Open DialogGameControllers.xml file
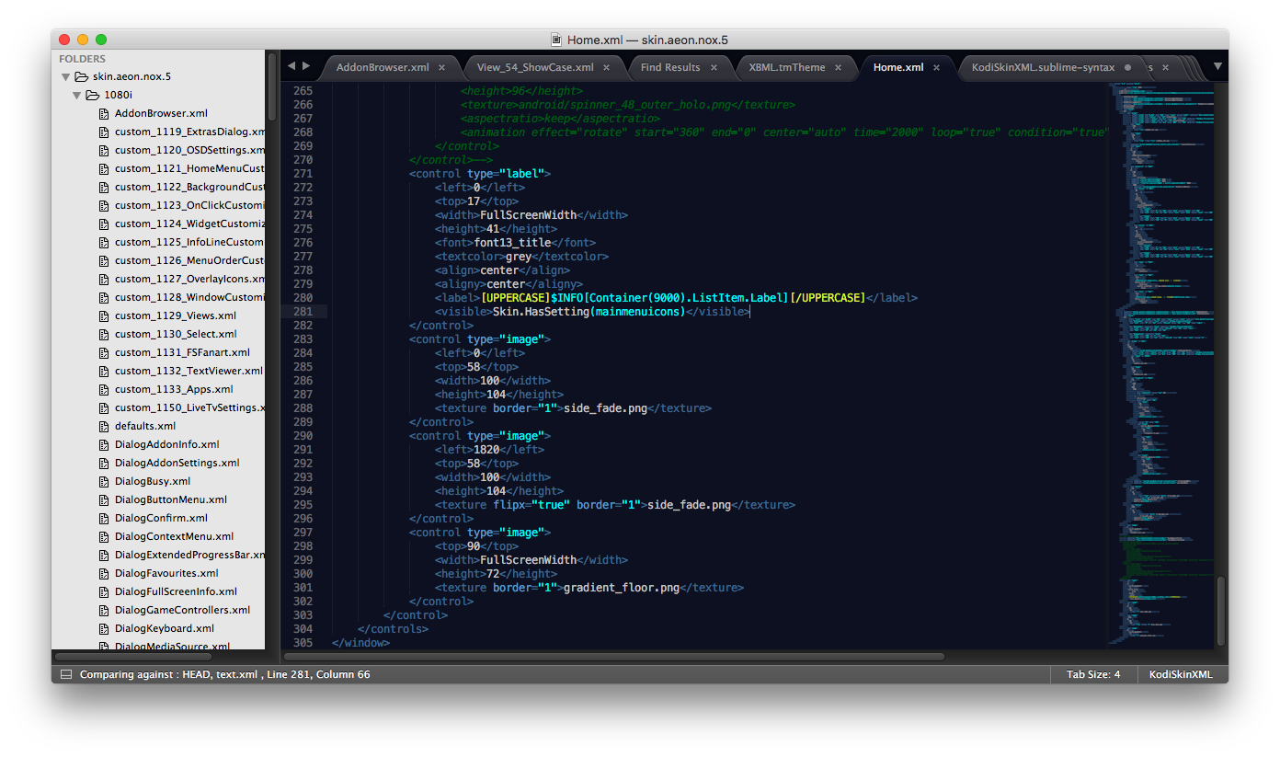This screenshot has width=1280, height=757. point(182,610)
